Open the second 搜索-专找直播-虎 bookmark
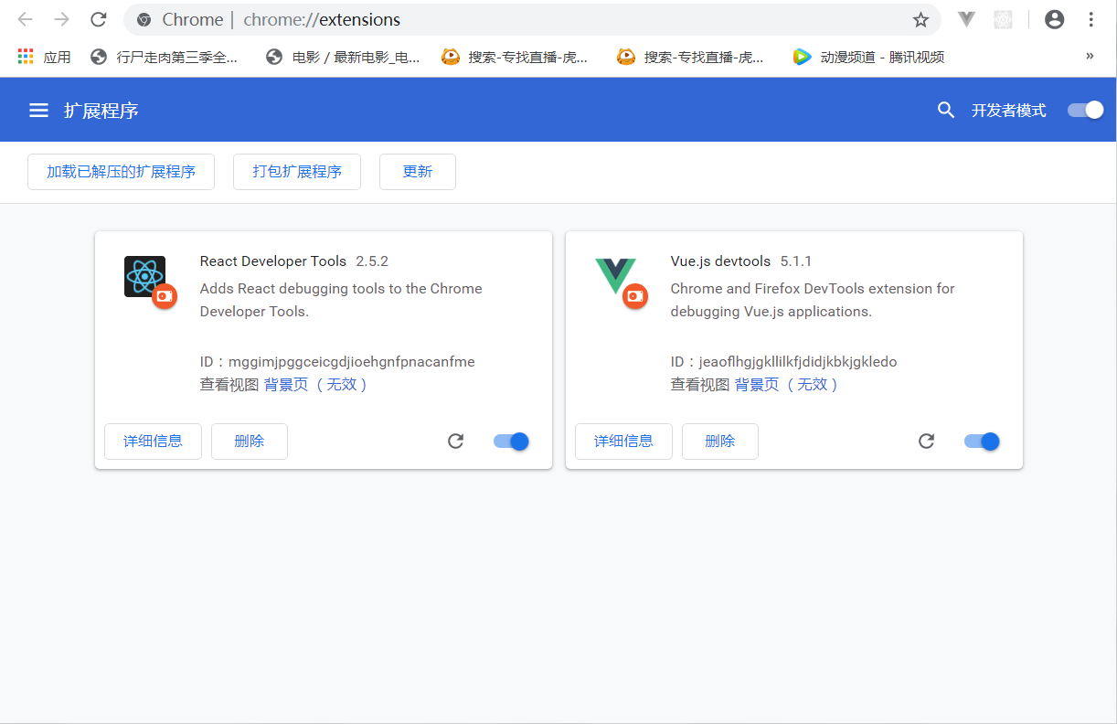 690,57
